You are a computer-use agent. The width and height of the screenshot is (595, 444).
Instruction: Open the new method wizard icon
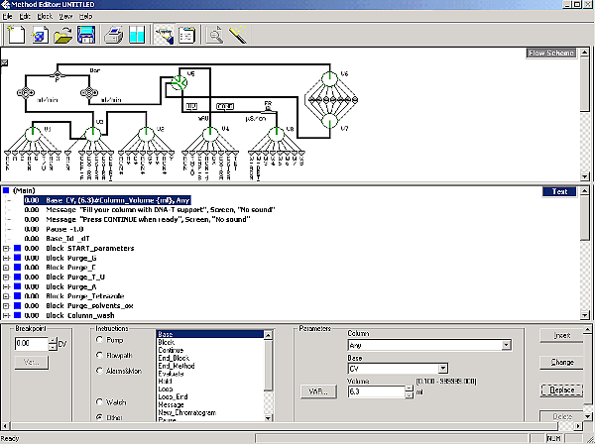point(40,35)
